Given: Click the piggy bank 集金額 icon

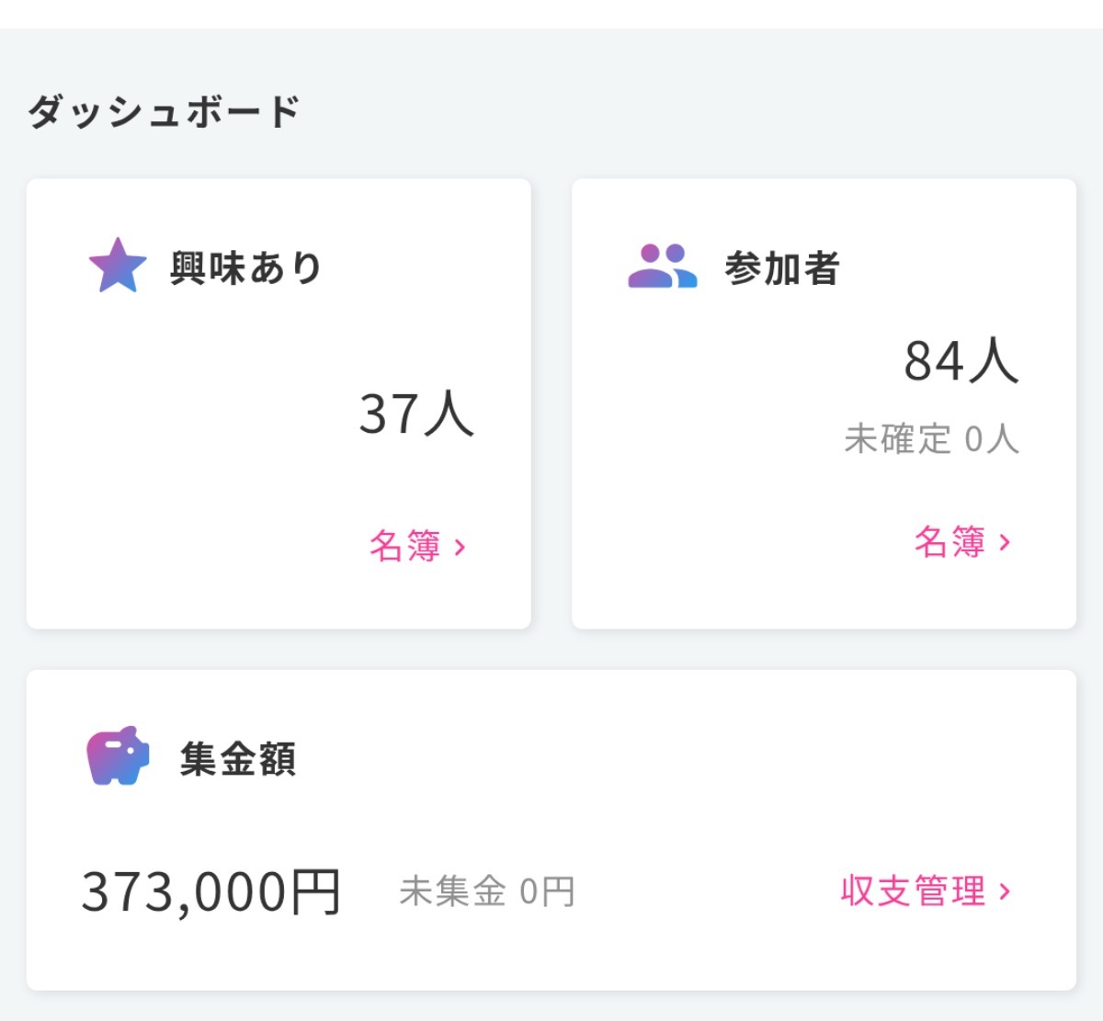Looking at the screenshot, I should (x=118, y=756).
